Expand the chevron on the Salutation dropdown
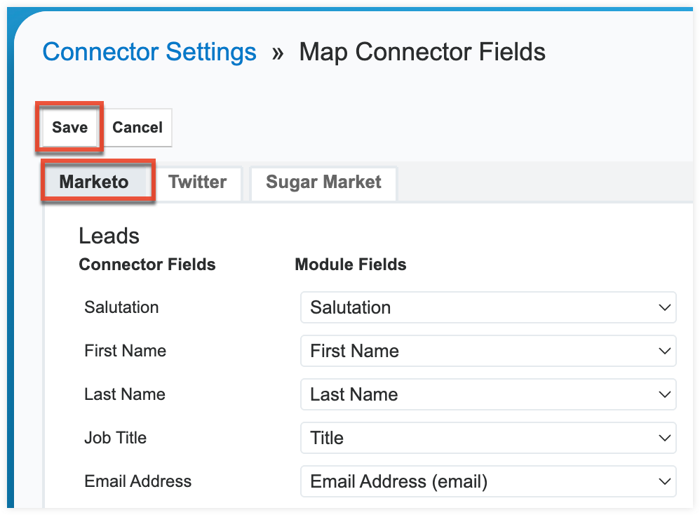Viewport: 700px width, 515px height. tap(665, 307)
